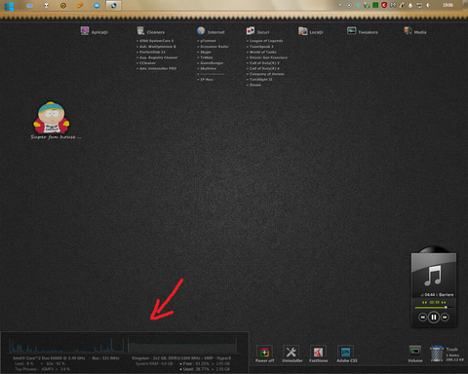Open League of Legends shortcut
The image size is (468, 374).
click(x=266, y=41)
